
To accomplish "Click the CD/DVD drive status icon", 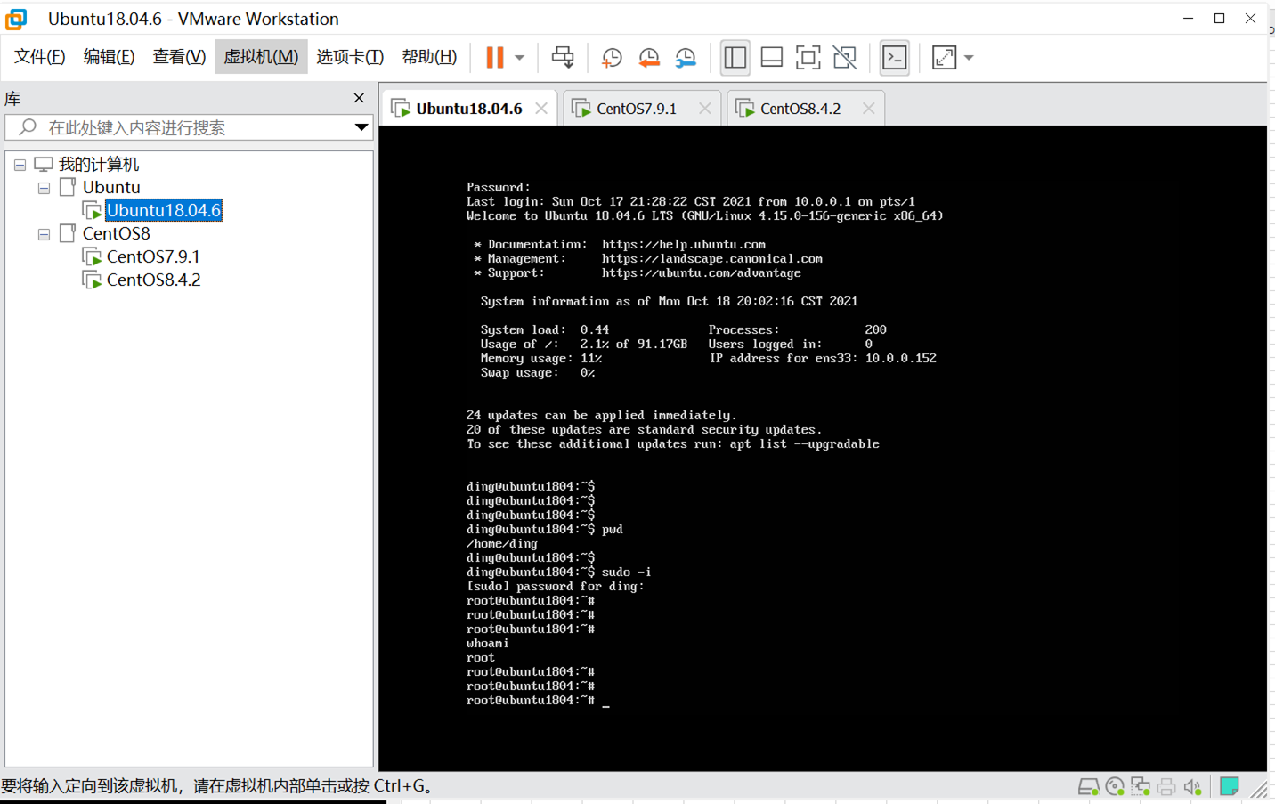I will click(x=1115, y=787).
